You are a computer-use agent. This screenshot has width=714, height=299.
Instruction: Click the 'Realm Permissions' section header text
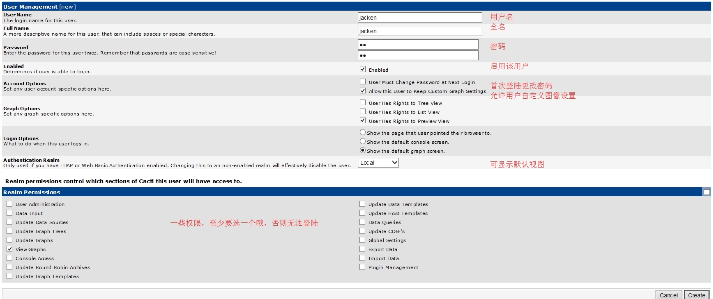(32, 192)
